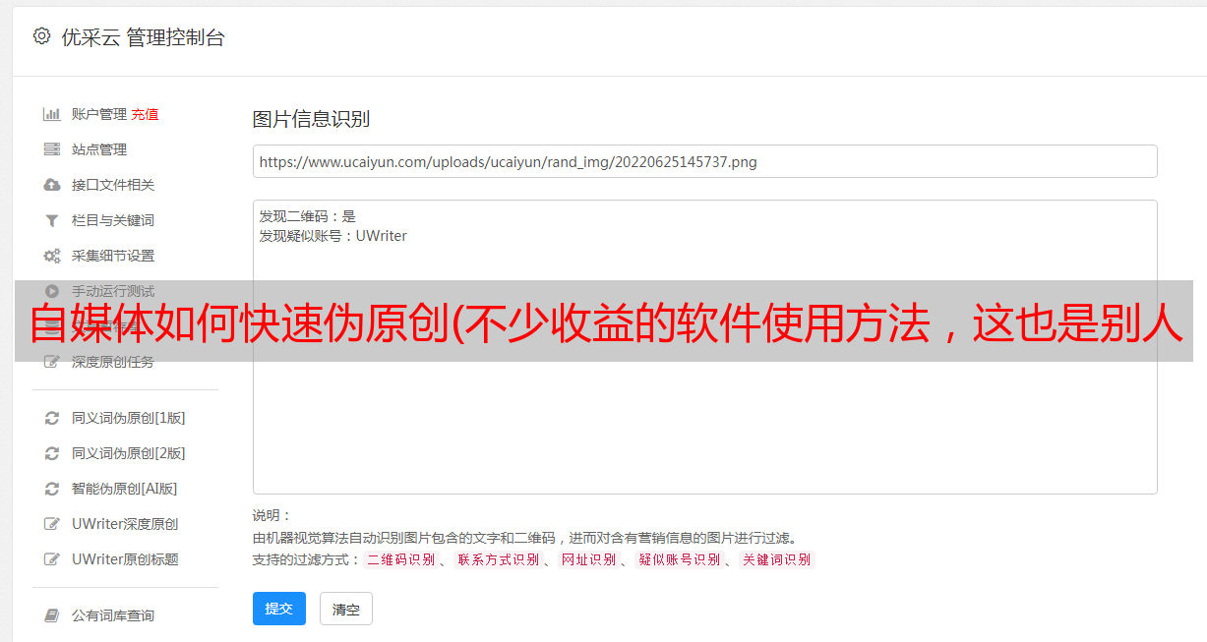Image resolution: width=1207 pixels, height=642 pixels.
Task: Click the 网址识别 tag
Action: coord(588,559)
